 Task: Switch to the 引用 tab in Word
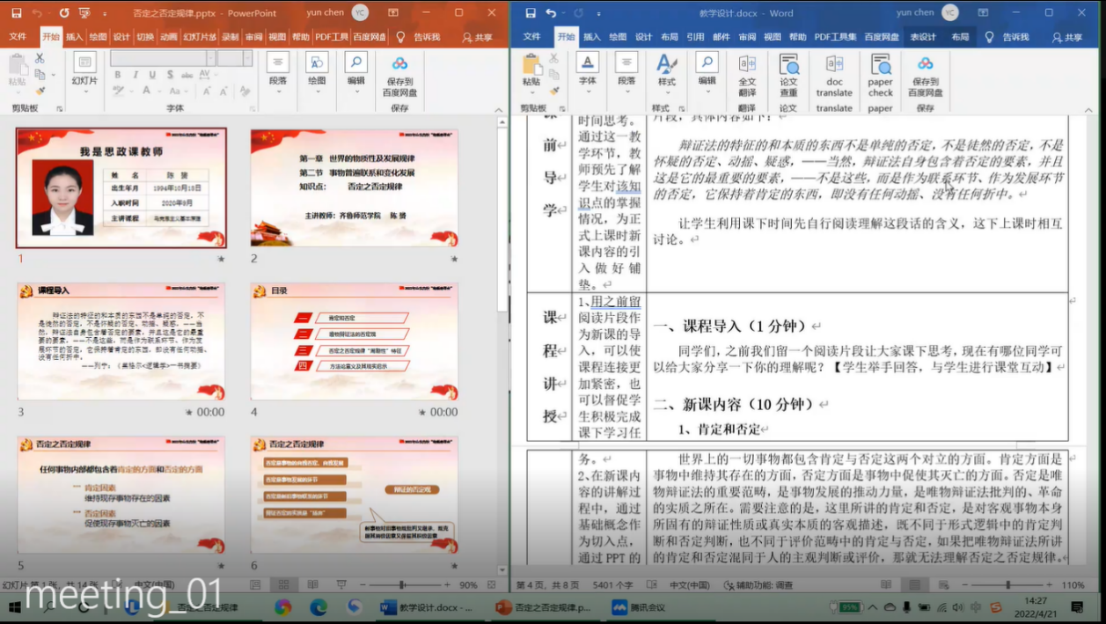pyautogui.click(x=695, y=37)
